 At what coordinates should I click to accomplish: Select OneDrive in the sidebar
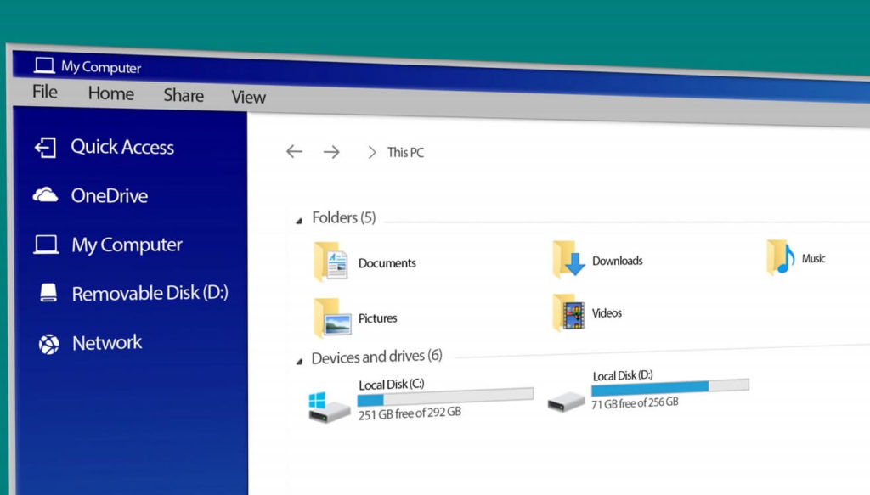(107, 195)
